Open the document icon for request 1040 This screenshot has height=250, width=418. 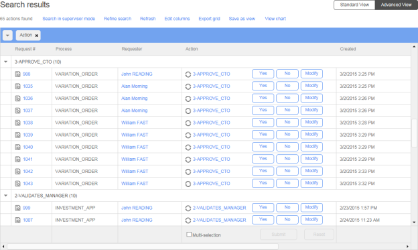point(17,147)
